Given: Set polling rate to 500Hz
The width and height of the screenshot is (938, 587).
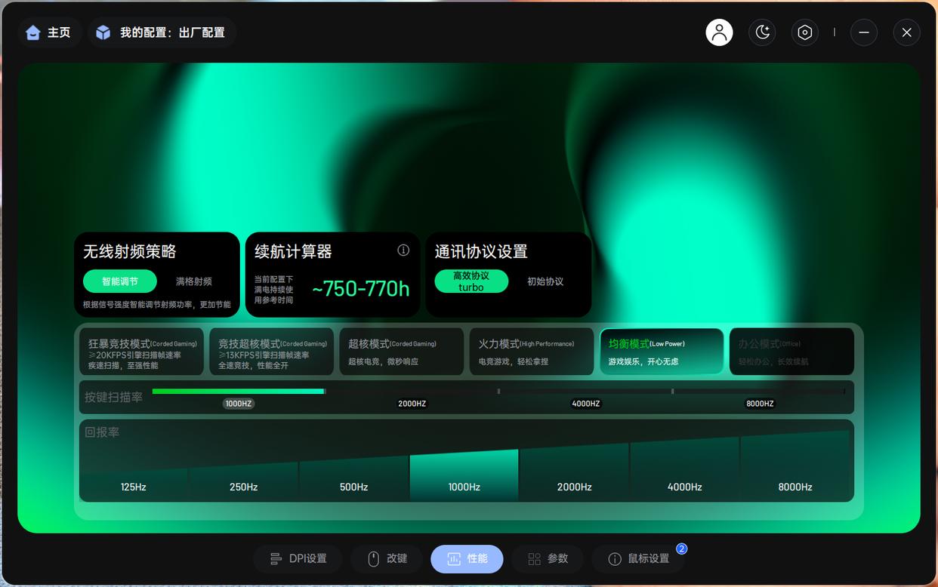Looking at the screenshot, I should [354, 480].
